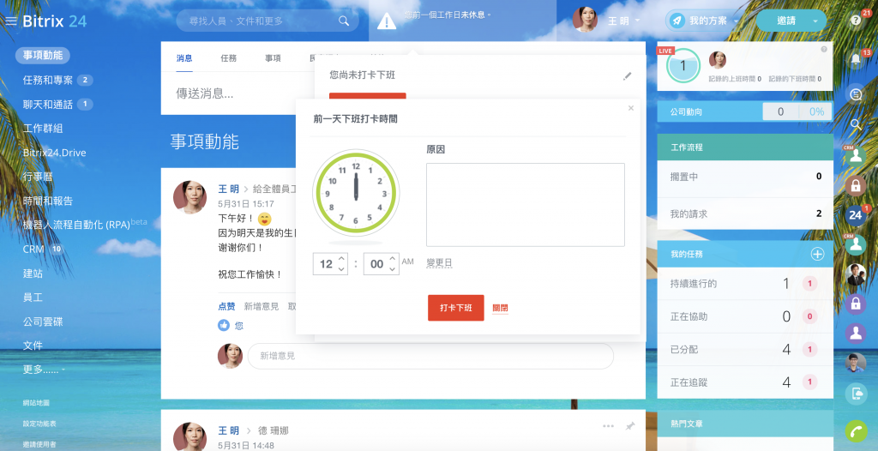Click the search icon in right sidebar
The width and height of the screenshot is (878, 451).
coord(856,124)
